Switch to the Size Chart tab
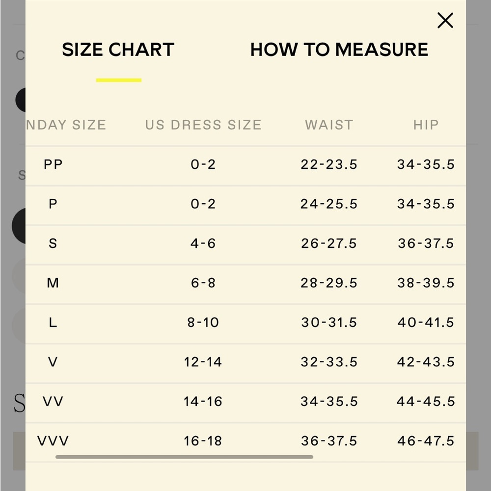491x491 pixels. point(118,50)
